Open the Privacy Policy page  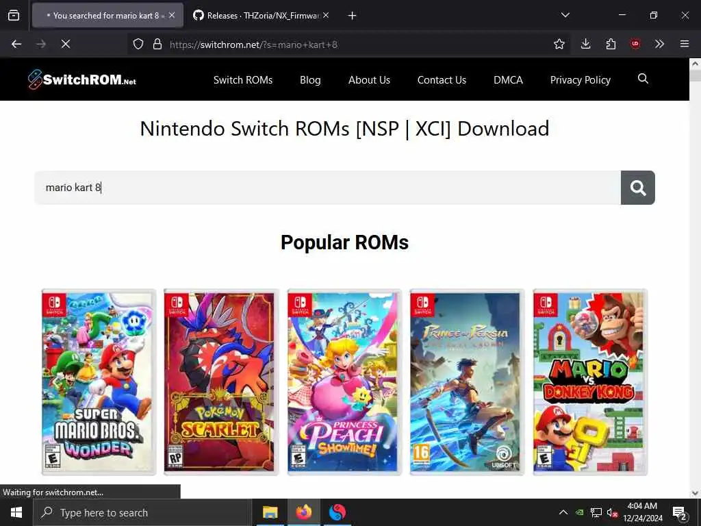(x=581, y=80)
